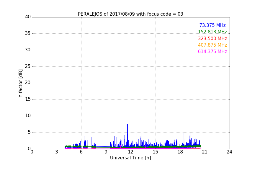Image resolution: width=255 pixels, height=170 pixels.
Task: Click the x-axis tick label 21
Action: point(205,152)
